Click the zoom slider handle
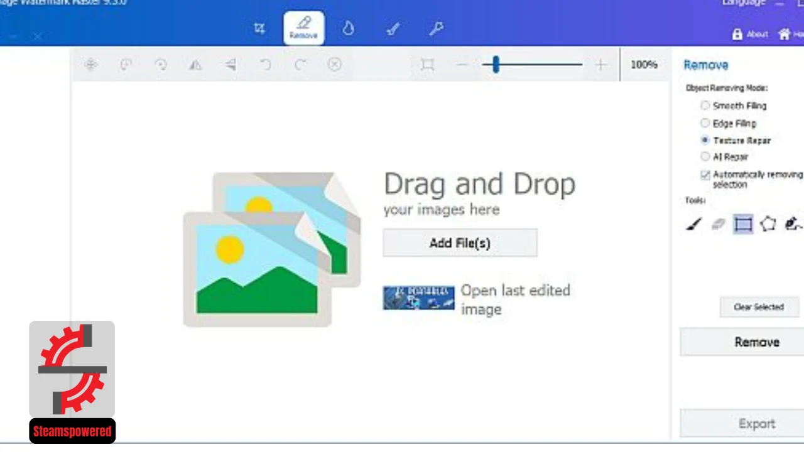 [496, 64]
